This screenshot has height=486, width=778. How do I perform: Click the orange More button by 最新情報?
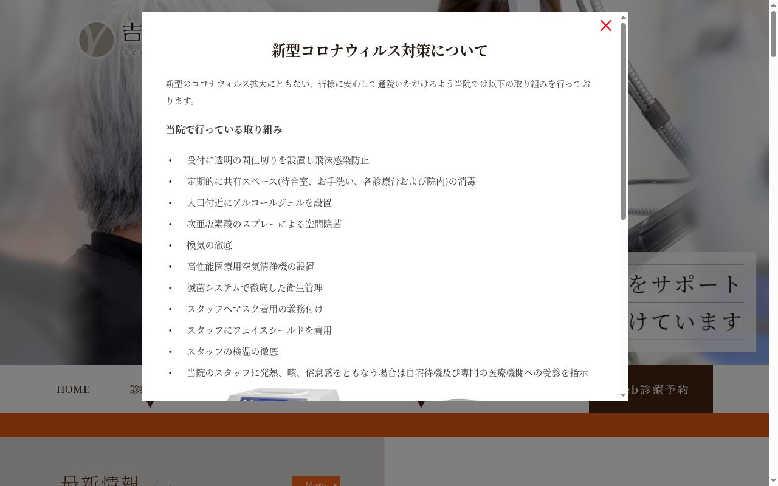click(x=316, y=482)
